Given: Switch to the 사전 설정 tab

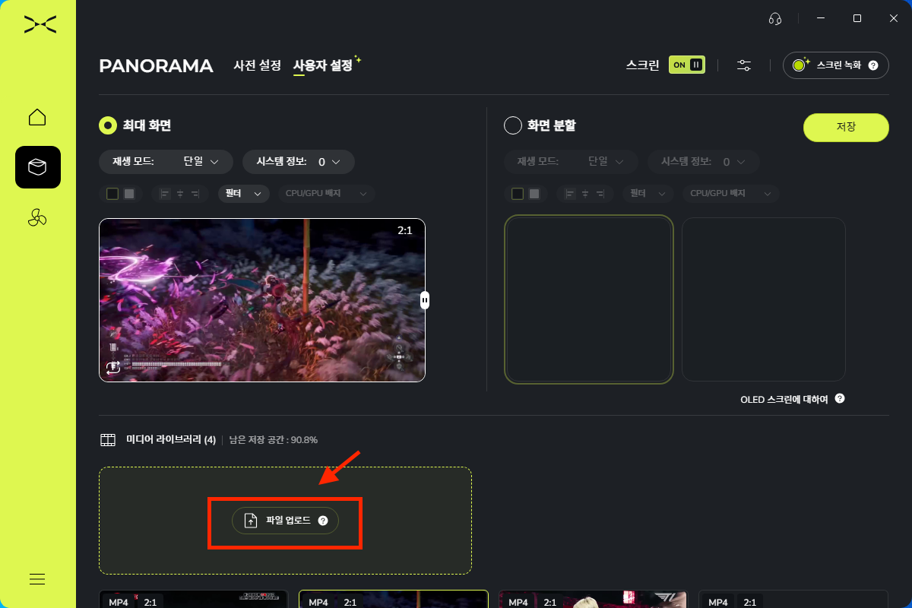Looking at the screenshot, I should tap(257, 65).
